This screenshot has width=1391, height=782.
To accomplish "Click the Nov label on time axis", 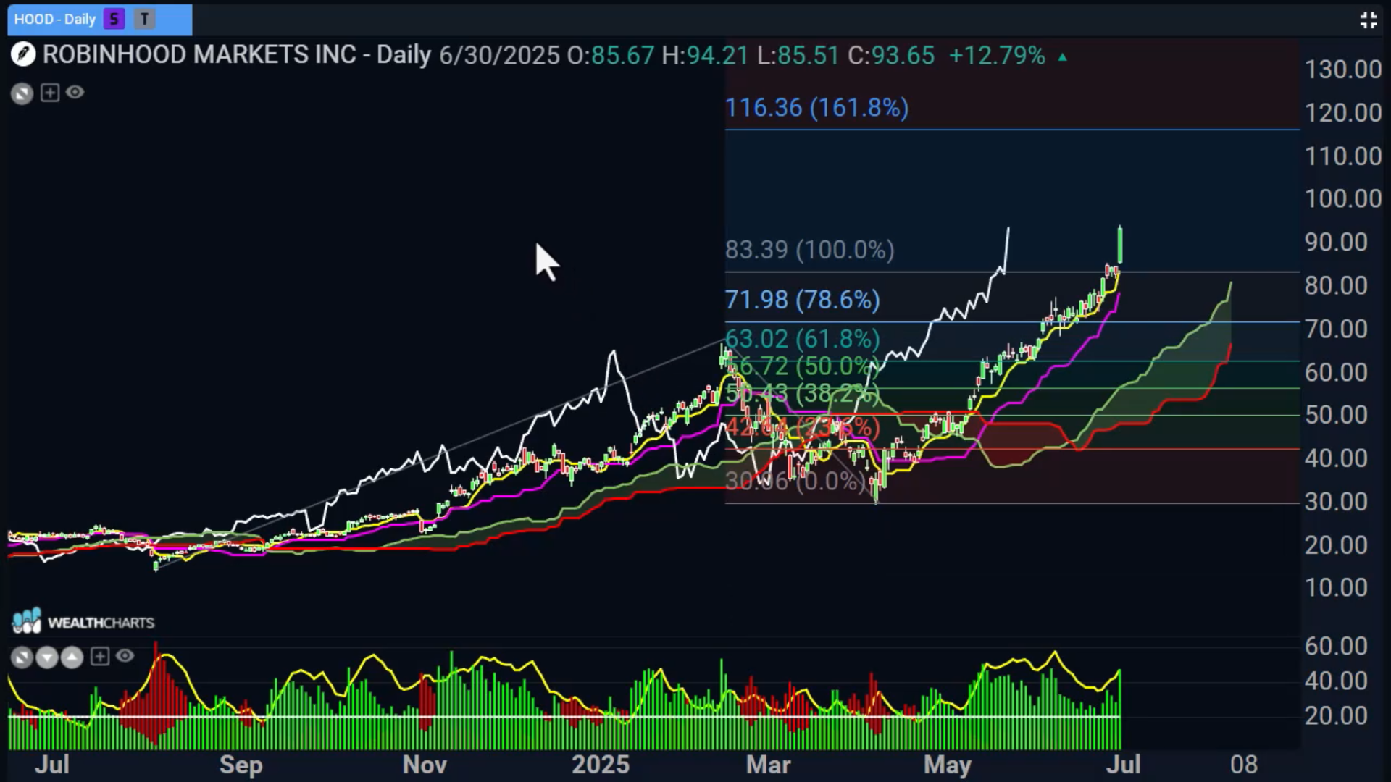I will pos(425,765).
